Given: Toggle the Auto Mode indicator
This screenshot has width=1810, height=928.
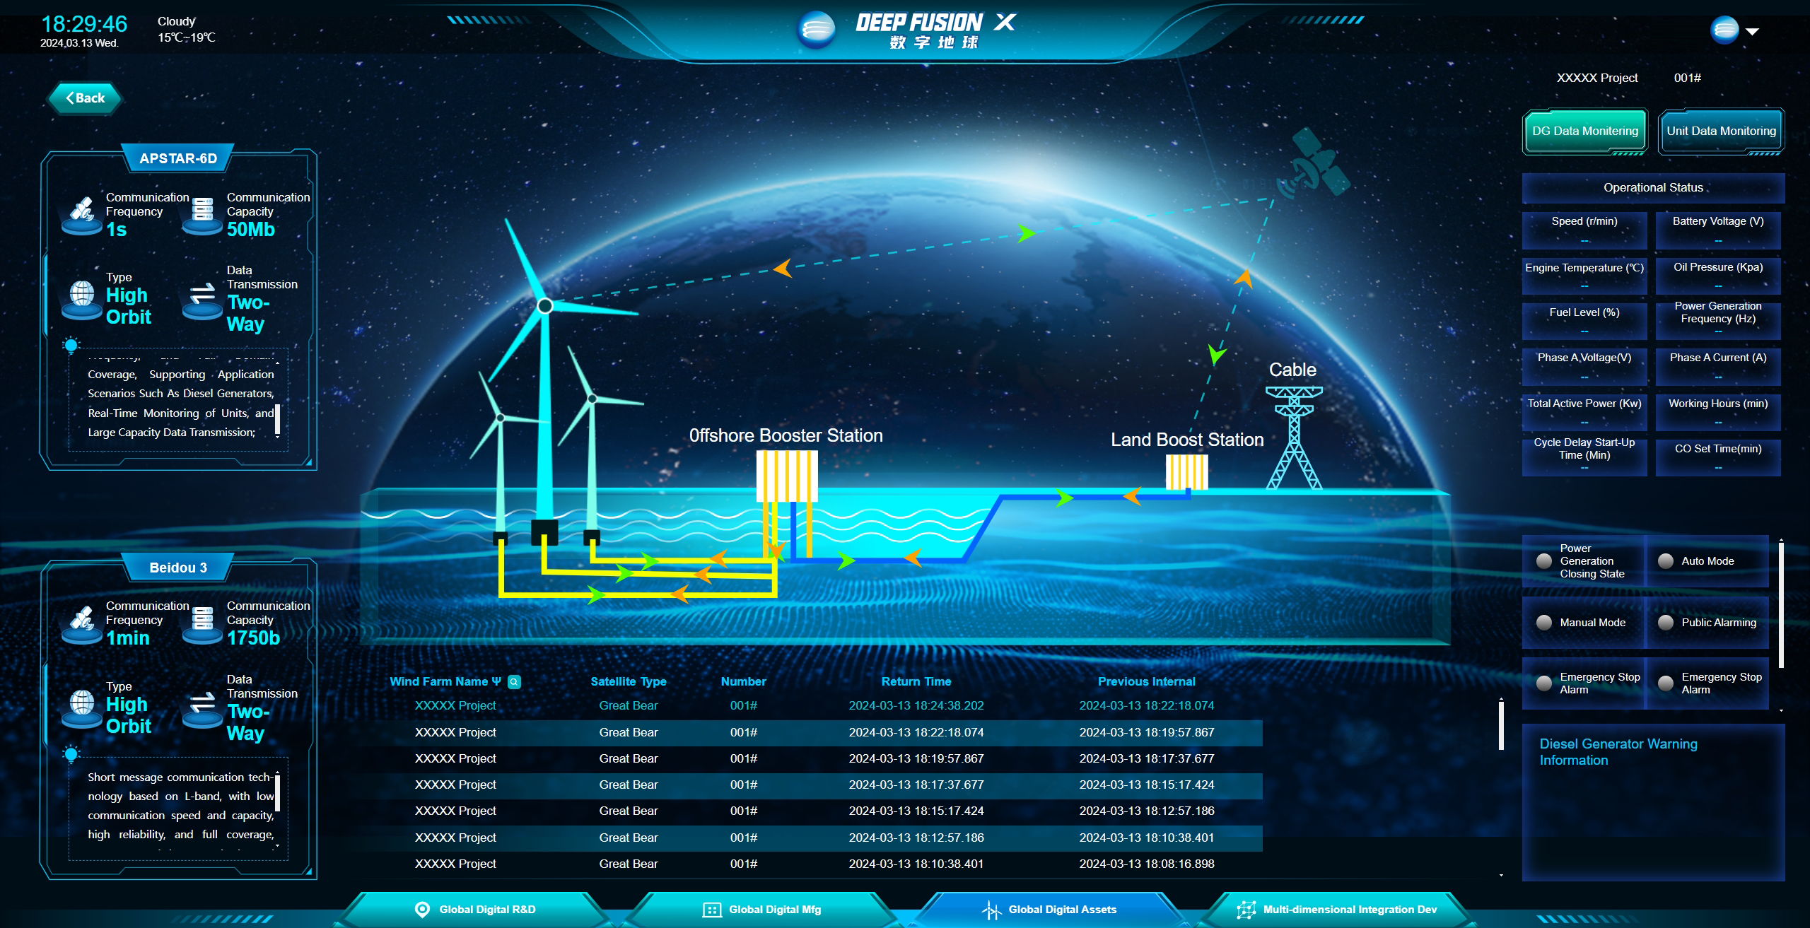Looking at the screenshot, I should 1666,561.
